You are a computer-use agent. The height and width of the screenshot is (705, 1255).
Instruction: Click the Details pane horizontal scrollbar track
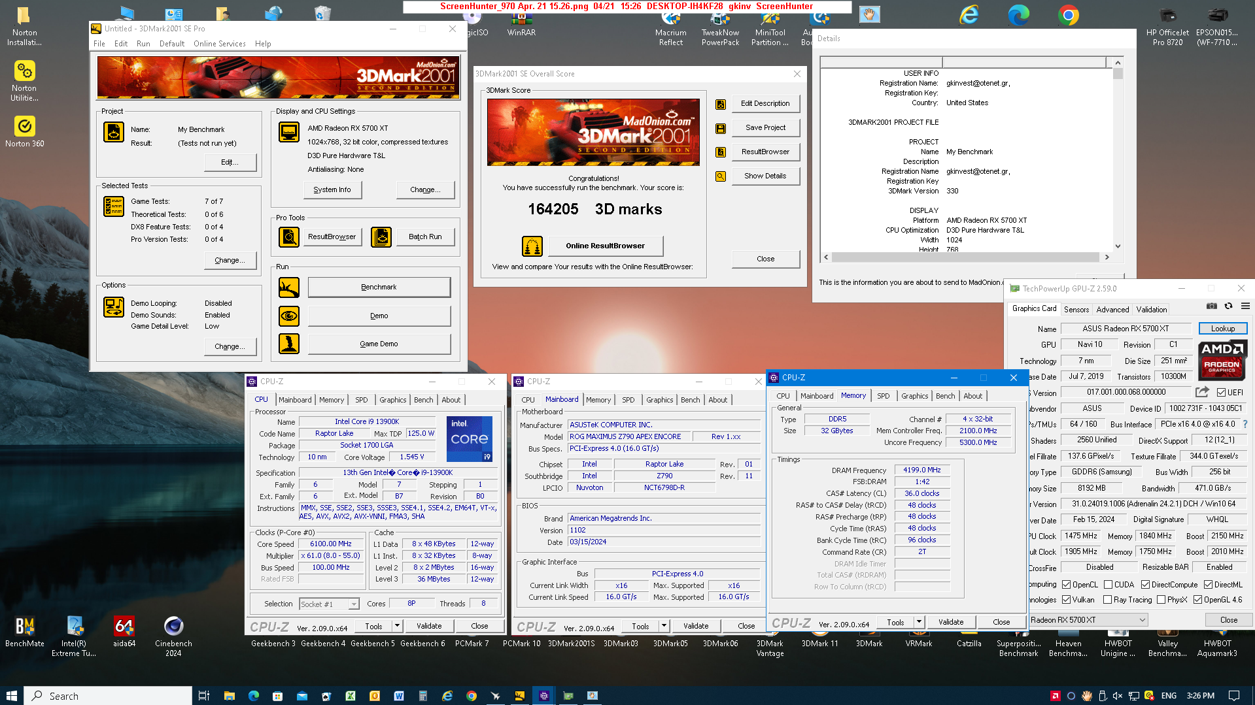click(966, 257)
